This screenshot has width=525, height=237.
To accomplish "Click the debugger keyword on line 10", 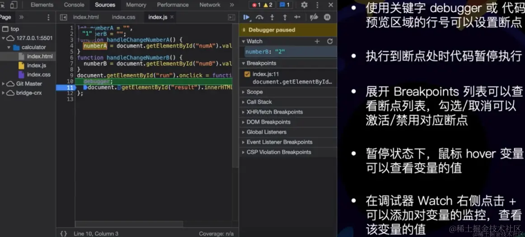I will pos(96,82).
